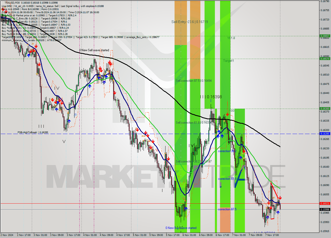Click the '161.8' Fibonacci level label
Viewport: 331px width, 238px height.
(x=231, y=38)
